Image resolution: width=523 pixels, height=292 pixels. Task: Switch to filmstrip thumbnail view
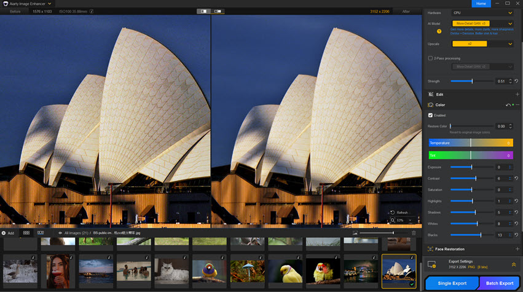tap(41, 233)
